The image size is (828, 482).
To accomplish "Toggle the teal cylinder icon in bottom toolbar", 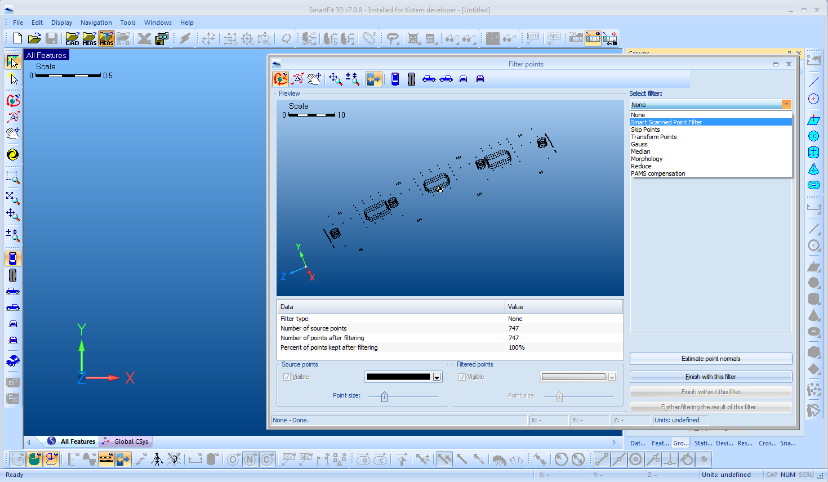I will (34, 459).
